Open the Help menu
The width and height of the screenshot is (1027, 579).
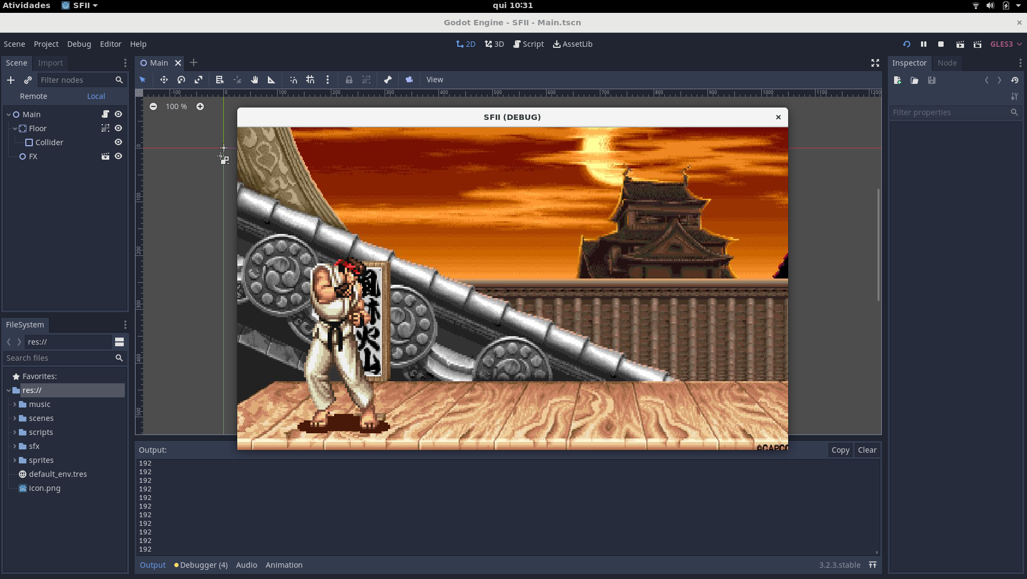[x=138, y=44]
